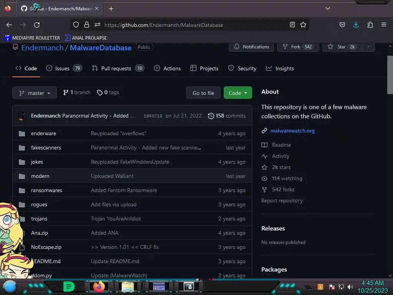Open the jokes folder
Viewport: 393px width, 295px height.
37,162
